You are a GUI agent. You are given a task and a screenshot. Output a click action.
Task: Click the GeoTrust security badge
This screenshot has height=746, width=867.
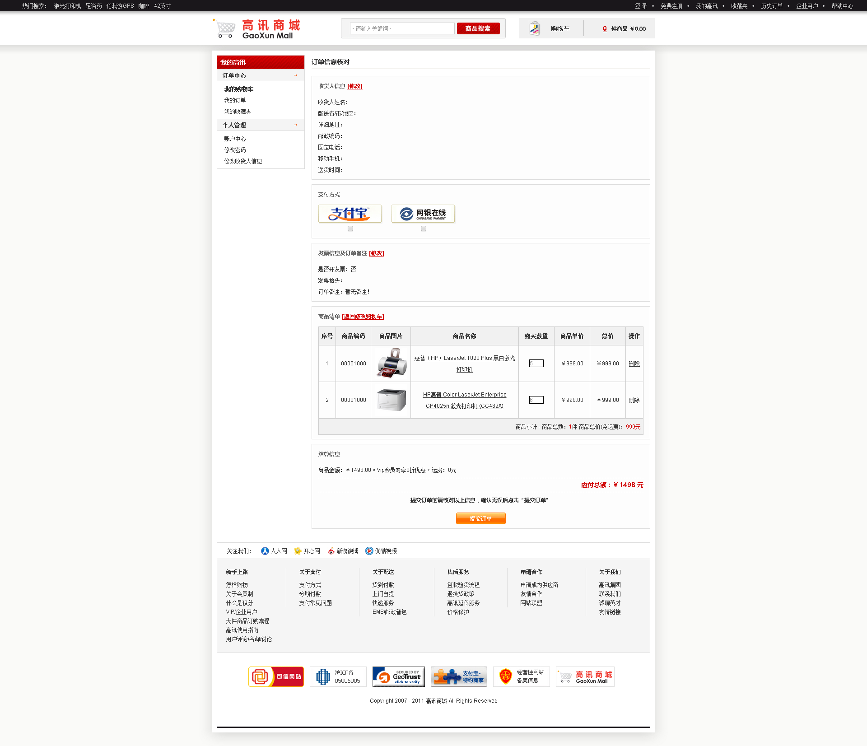pos(398,676)
